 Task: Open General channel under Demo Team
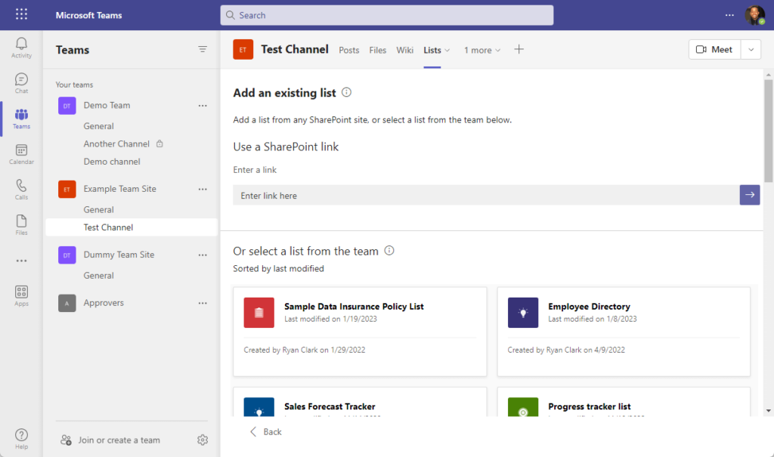click(x=99, y=126)
